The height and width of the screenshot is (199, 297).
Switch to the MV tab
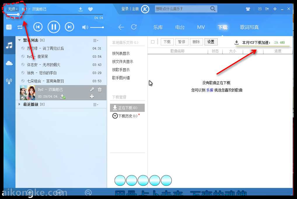pos(201,27)
